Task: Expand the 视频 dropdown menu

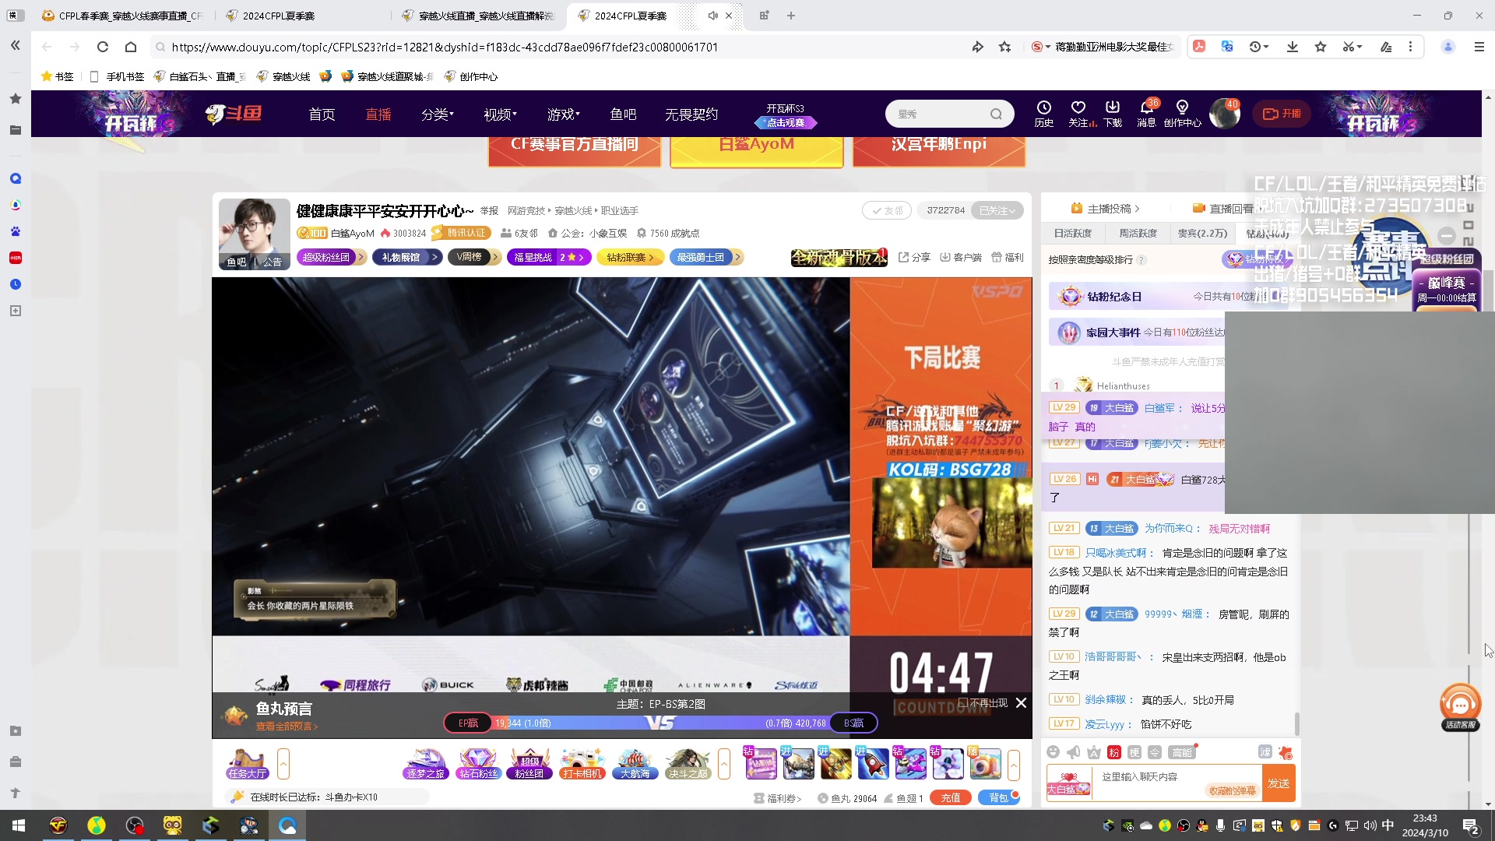Action: click(x=499, y=114)
